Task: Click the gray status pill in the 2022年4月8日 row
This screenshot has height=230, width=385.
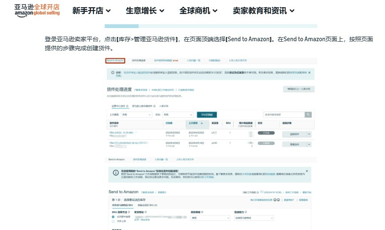Action: (266, 143)
